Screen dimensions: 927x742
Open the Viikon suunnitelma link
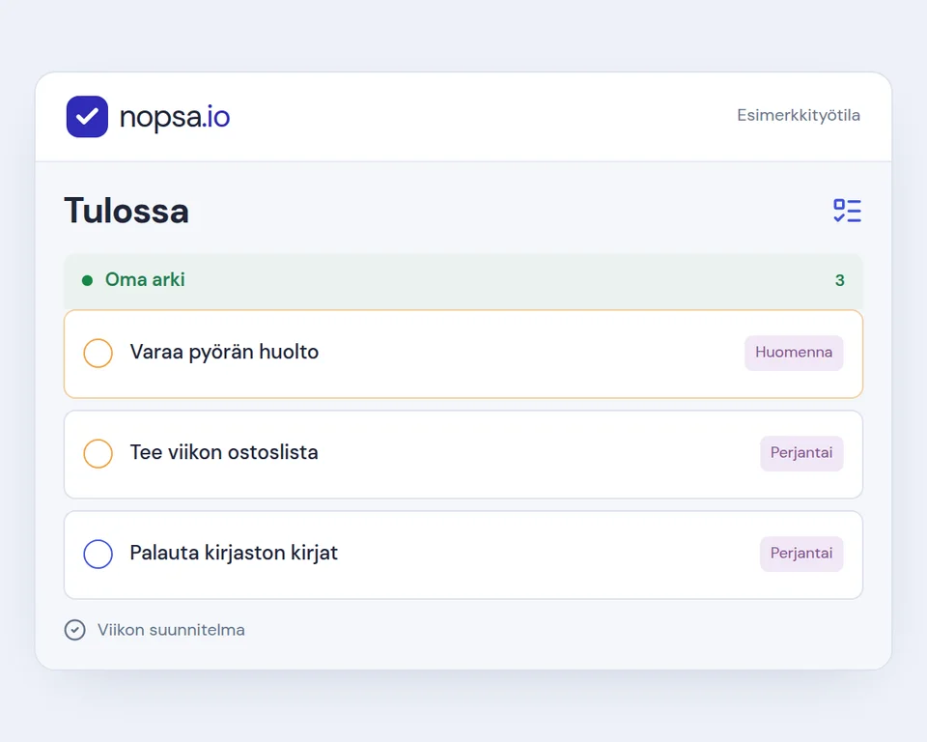click(x=171, y=630)
